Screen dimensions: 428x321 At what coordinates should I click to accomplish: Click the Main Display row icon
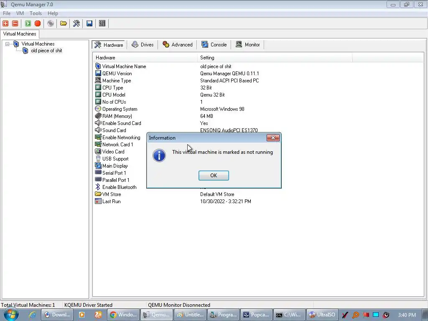pos(98,166)
